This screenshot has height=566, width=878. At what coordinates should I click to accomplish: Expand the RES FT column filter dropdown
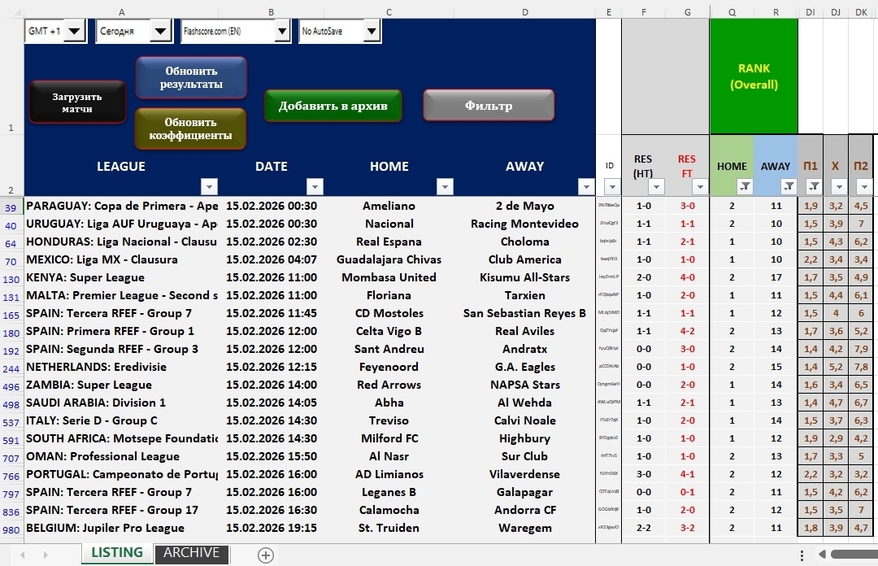tap(701, 186)
